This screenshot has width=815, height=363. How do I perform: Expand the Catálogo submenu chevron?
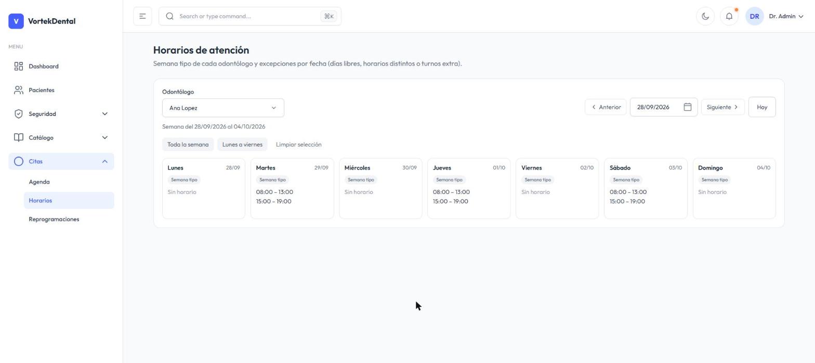click(104, 138)
